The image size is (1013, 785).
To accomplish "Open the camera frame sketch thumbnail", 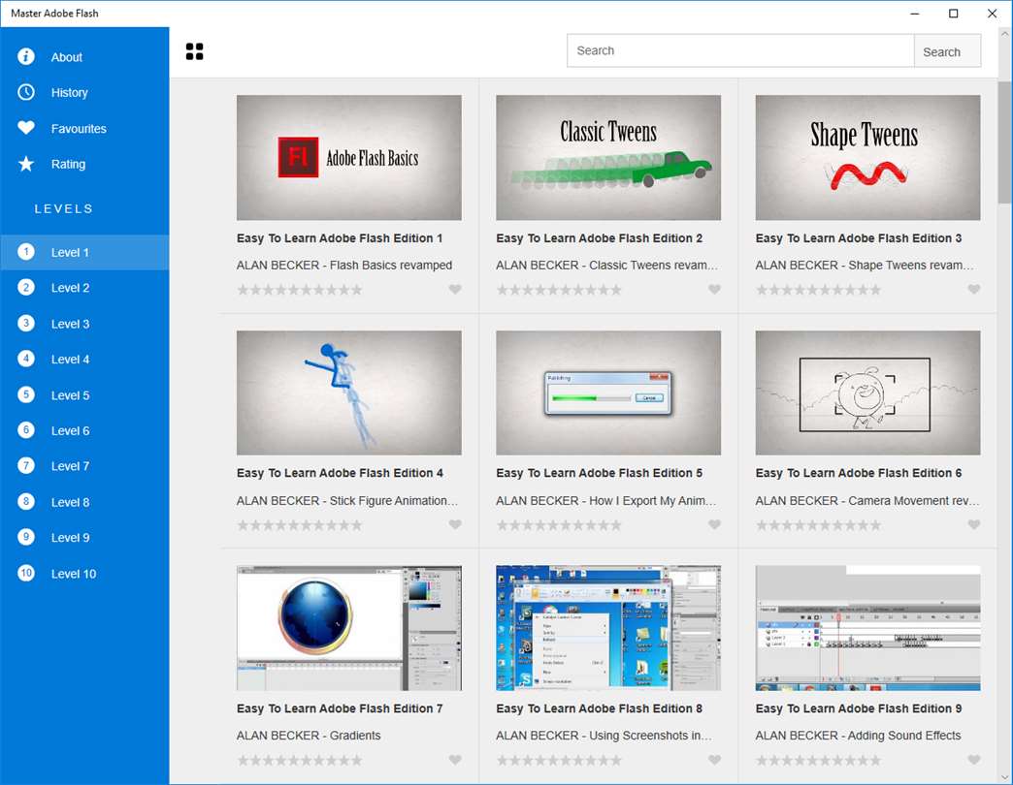I will (x=867, y=392).
